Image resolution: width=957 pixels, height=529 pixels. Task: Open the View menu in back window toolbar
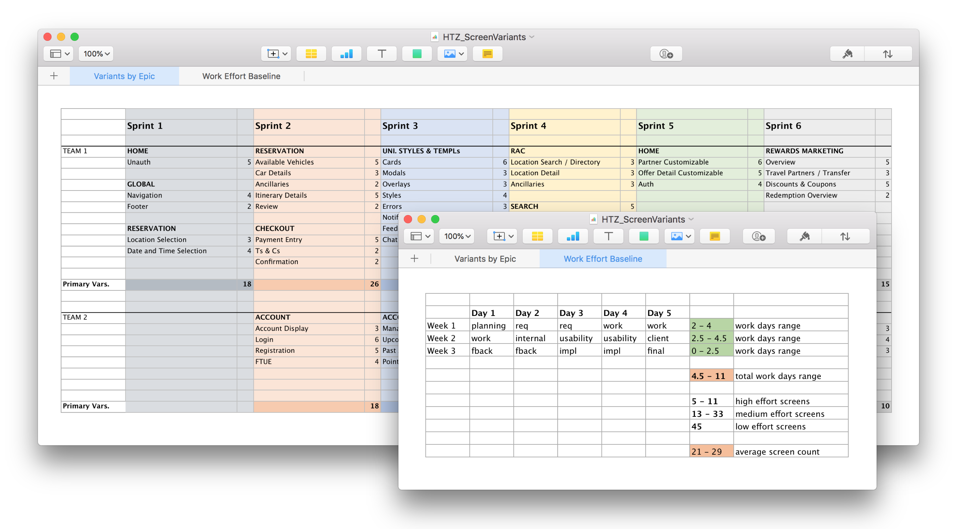click(59, 54)
